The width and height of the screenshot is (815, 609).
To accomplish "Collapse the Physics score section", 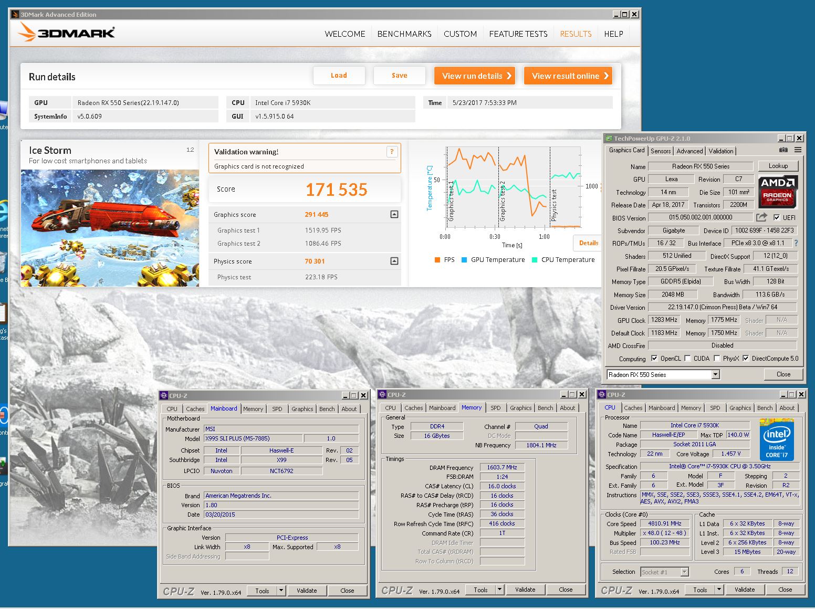I will 394,261.
